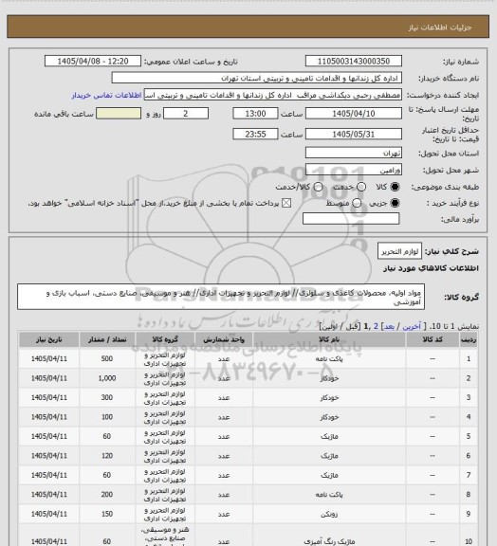Click the validity time field 23:55
The image size is (497, 546).
tap(255, 134)
